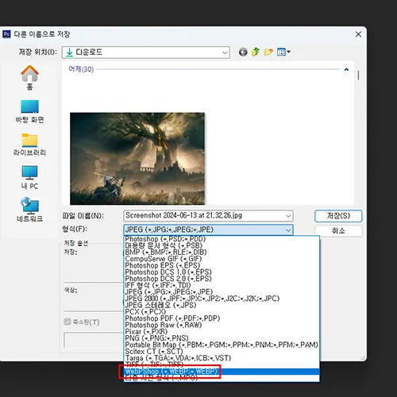Collapse the 어제(30) group chevron
Viewport: 397px width, 397px height.
346,69
